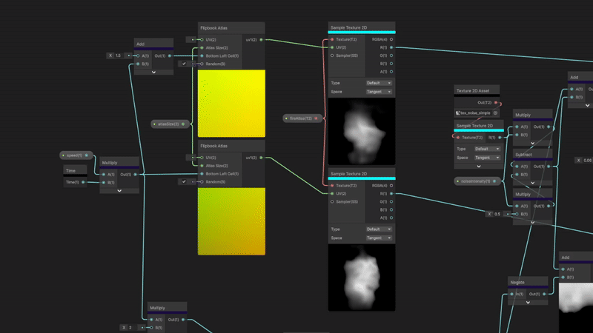593x333 pixels.
Task: Click uv1(2) output port of top Flipbook Atlas
Action: 261,39
